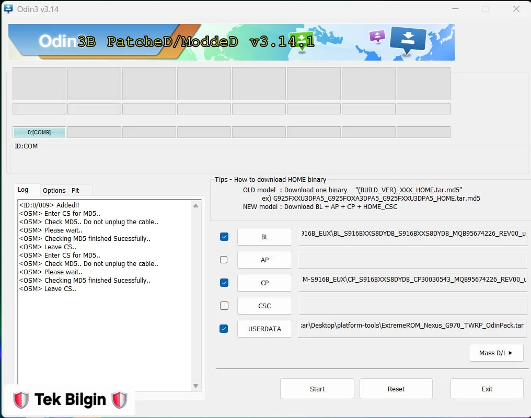Click the AP button to choose file
The width and height of the screenshot is (531, 418).
tap(264, 260)
